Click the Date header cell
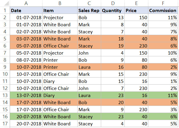 point(26,10)
